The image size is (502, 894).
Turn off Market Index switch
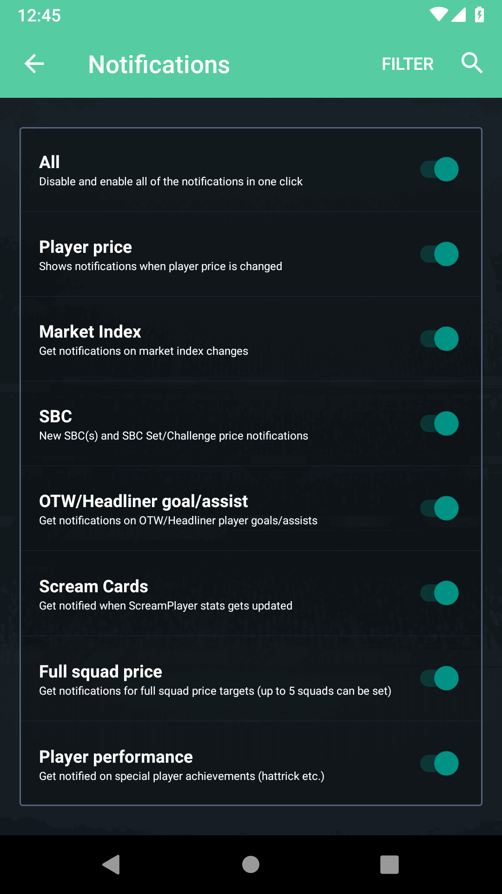point(439,339)
